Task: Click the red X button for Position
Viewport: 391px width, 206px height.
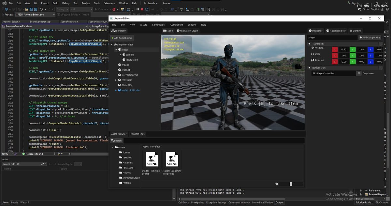Action: coord(335,49)
